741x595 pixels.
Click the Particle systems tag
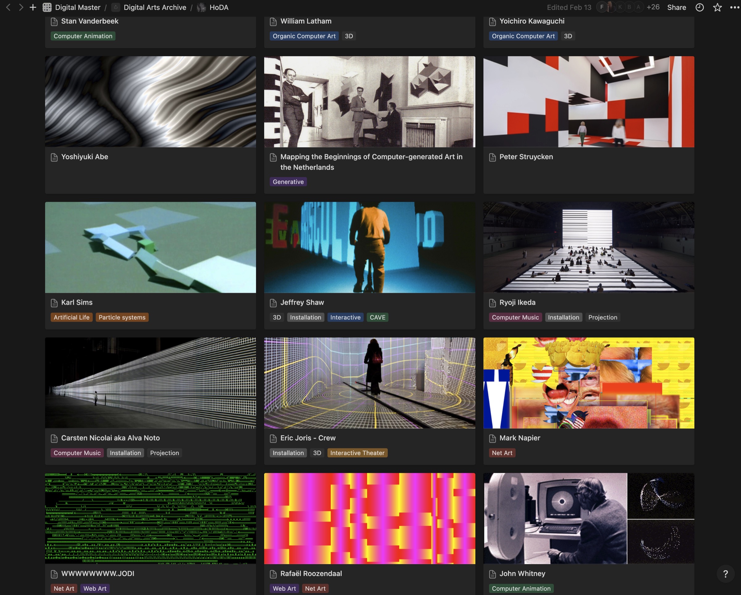122,317
